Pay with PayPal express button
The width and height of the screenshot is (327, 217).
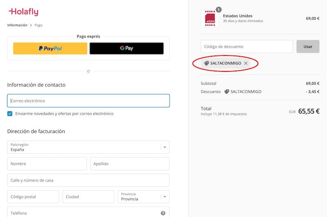(50, 49)
